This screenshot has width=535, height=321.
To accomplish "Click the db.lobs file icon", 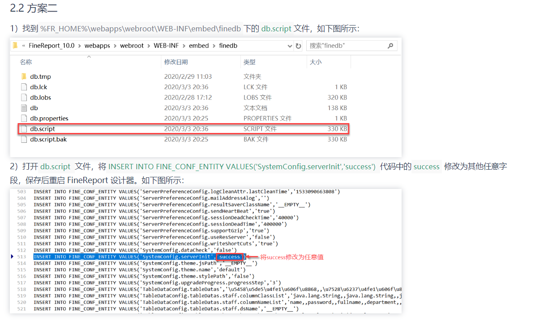I will (24, 97).
